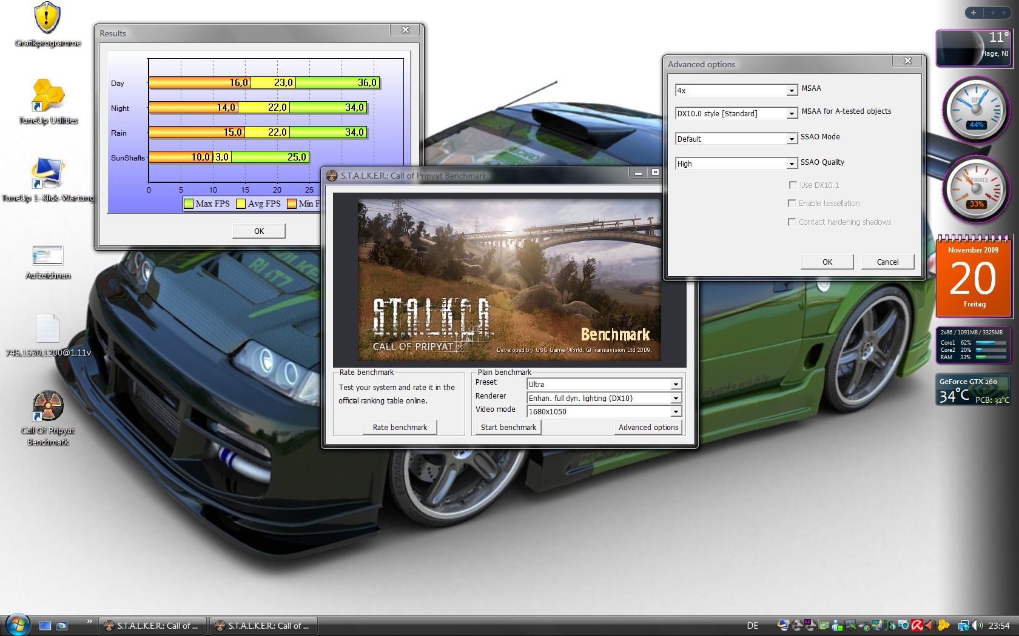This screenshot has width=1019, height=636.
Task: Open Advanced options from benchmark window
Action: (x=648, y=427)
